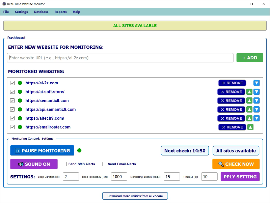
Task: Open Download more utilities from ai-2z.com link
Action: (135, 196)
